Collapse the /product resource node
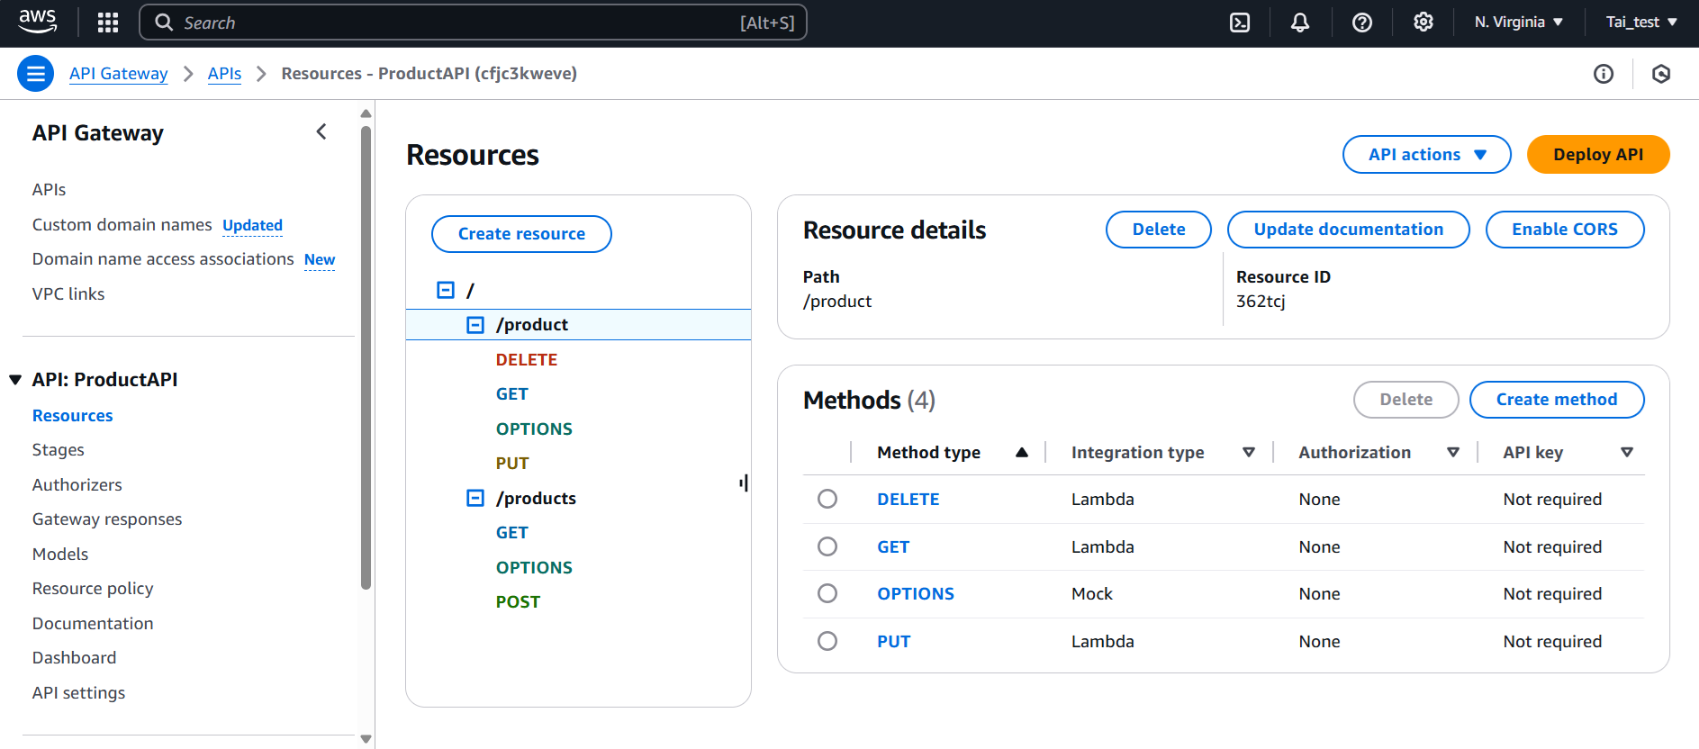Viewport: 1699px width, 749px height. click(x=475, y=325)
